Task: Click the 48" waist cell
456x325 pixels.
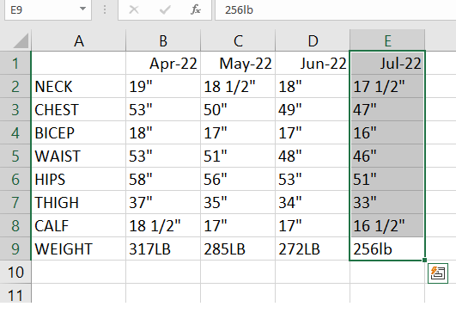Action: pyautogui.click(x=313, y=156)
